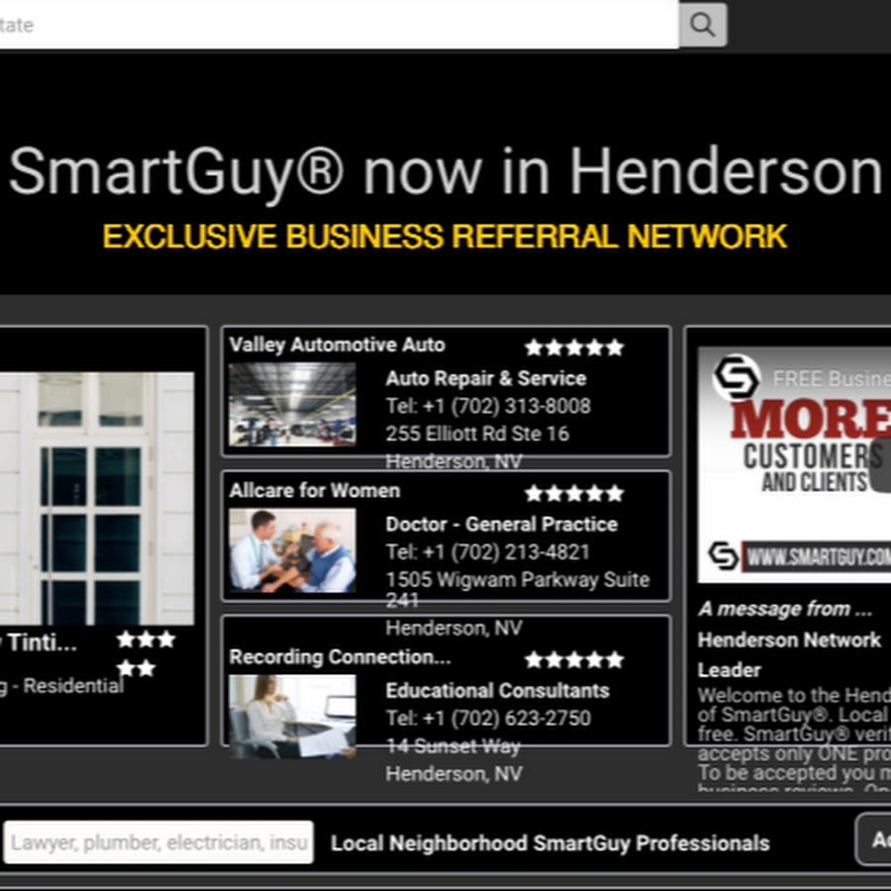The height and width of the screenshot is (891, 891).
Task: Open the Allcare for Women listing title
Action: point(315,491)
